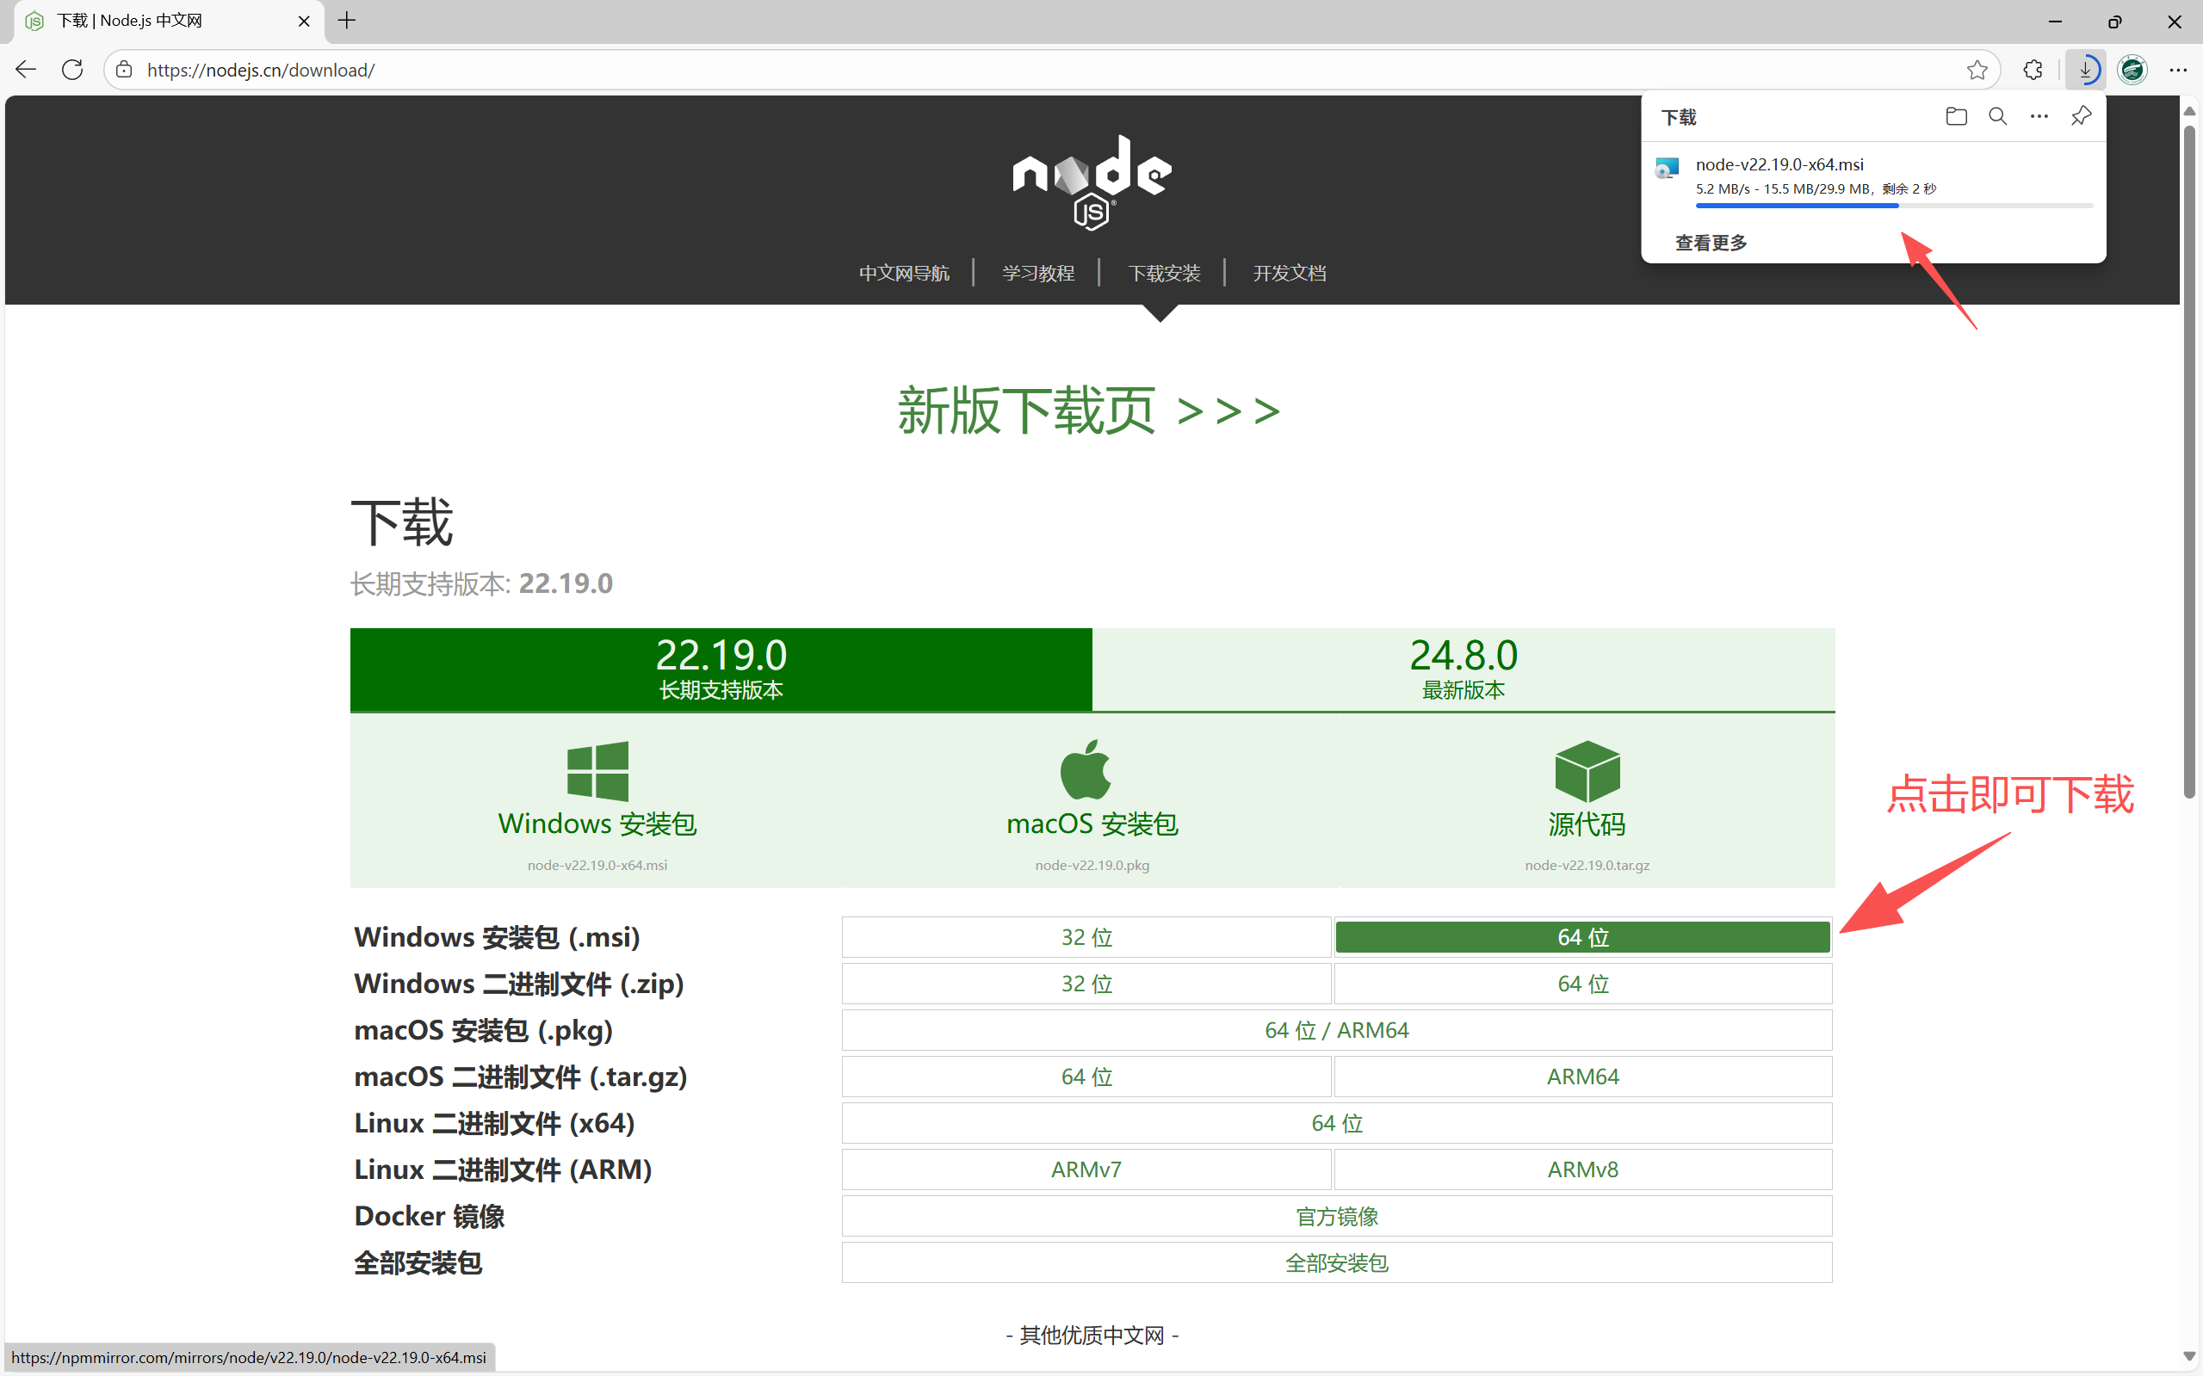Click the Node.js logo
Screen dimensions: 2203x1376
pyautogui.click(x=1091, y=179)
